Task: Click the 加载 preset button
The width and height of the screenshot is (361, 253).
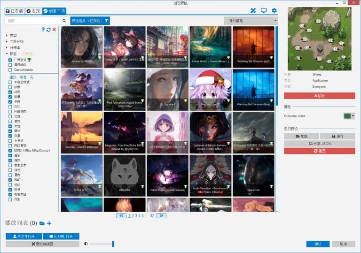Action: 301,136
